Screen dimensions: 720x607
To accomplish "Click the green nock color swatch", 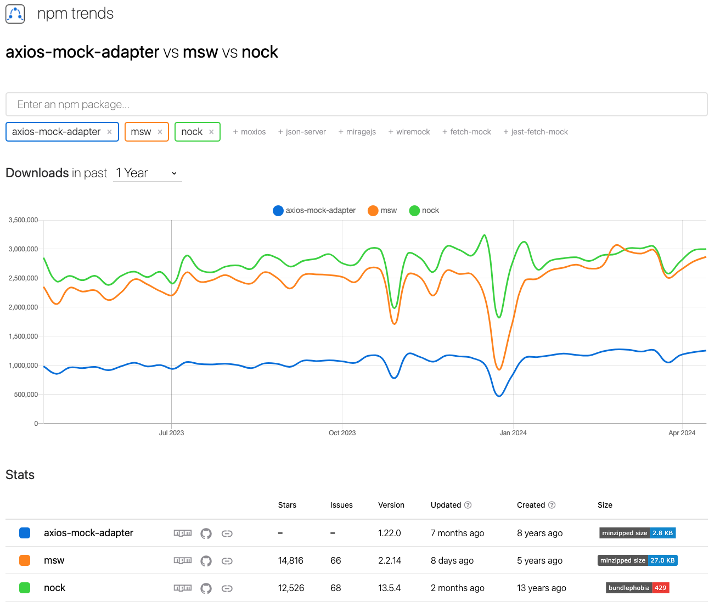I will click(x=25, y=588).
